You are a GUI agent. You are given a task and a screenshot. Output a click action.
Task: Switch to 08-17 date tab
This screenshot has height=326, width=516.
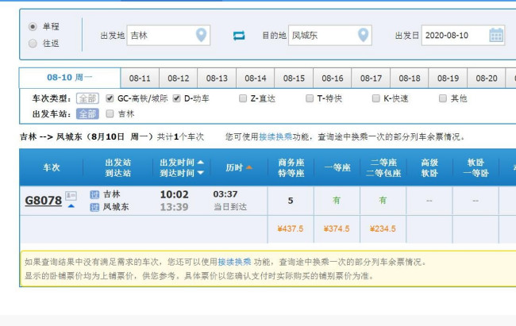[371, 79]
